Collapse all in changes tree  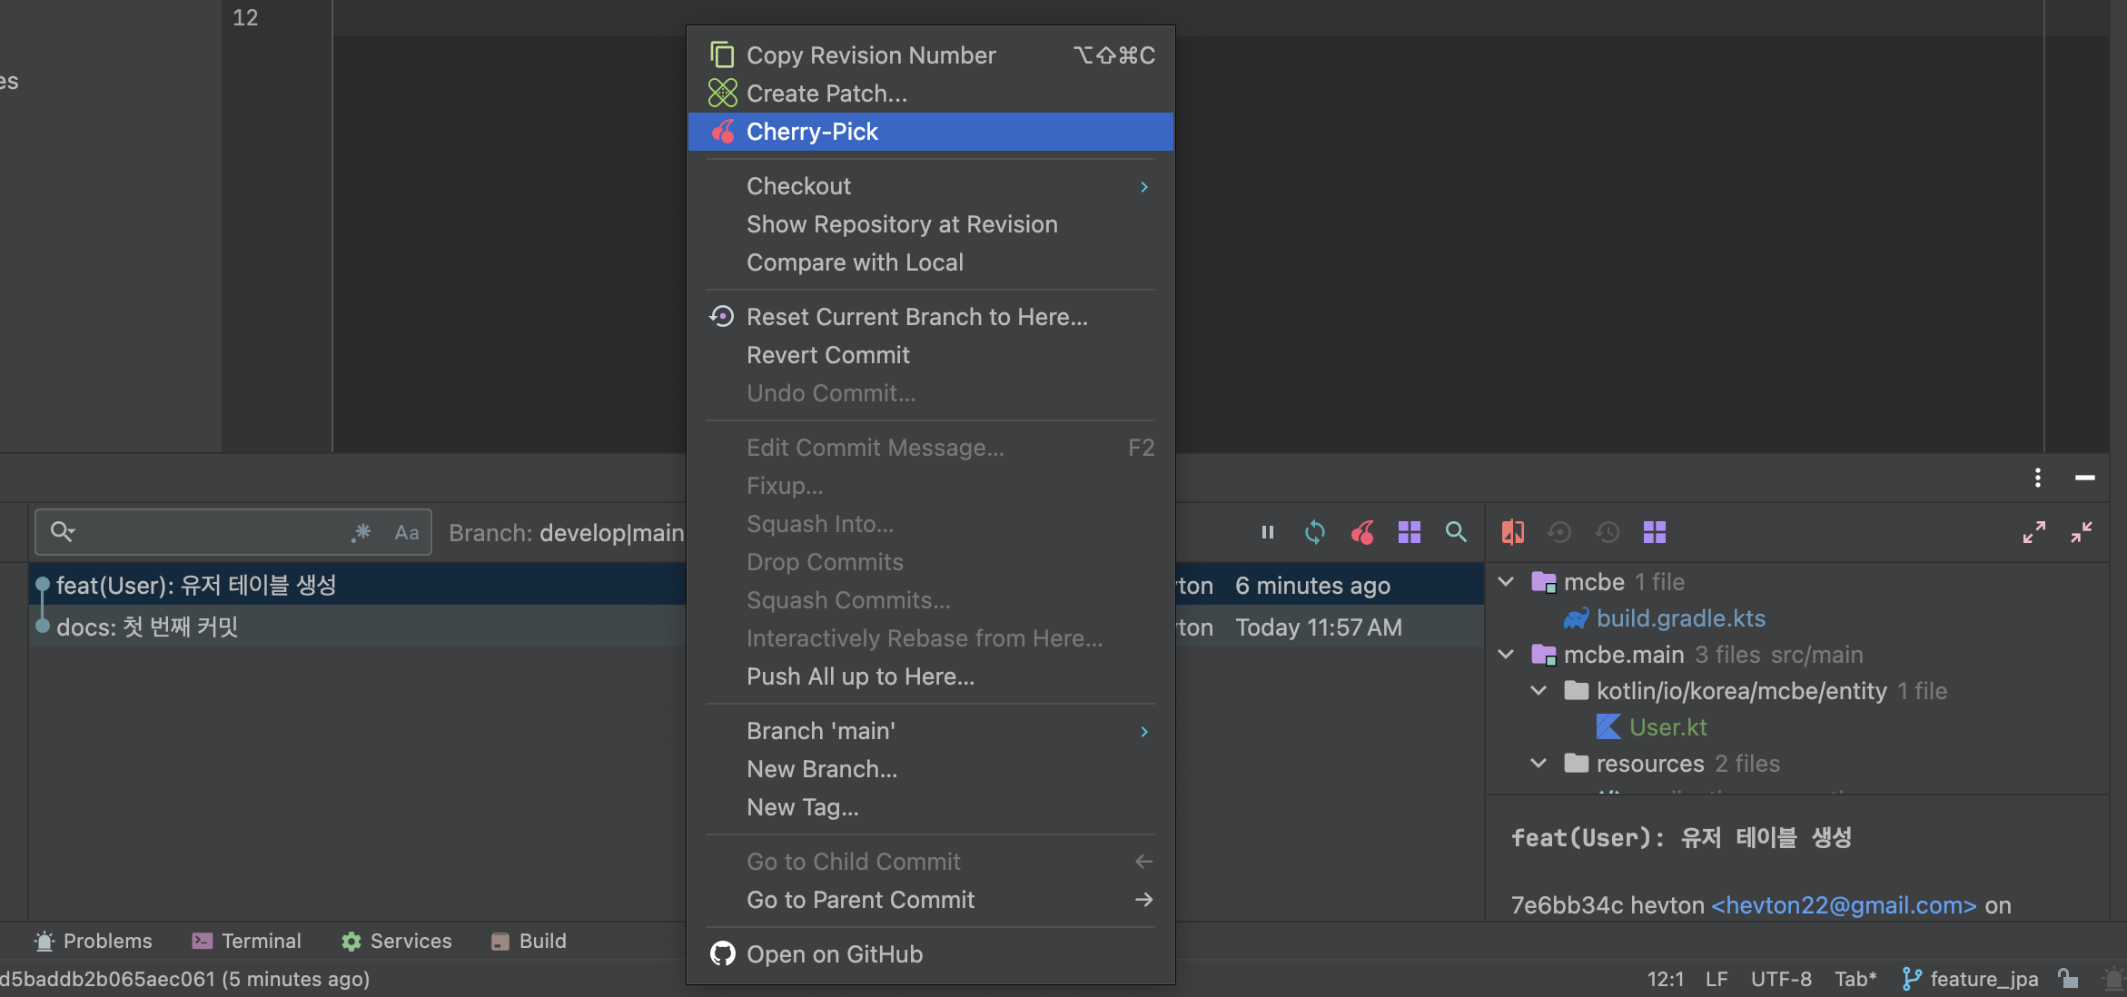click(2082, 532)
